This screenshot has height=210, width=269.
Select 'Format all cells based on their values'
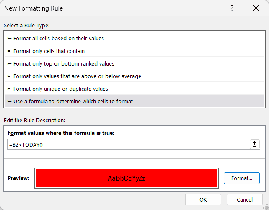pos(134,38)
